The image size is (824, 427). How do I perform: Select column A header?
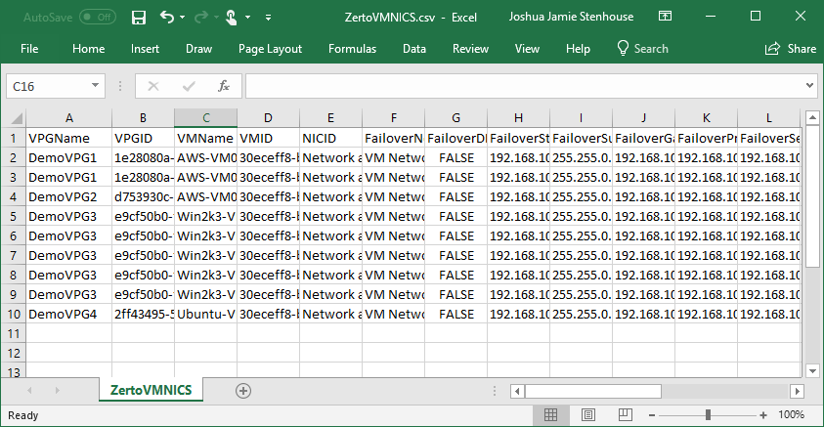point(68,118)
